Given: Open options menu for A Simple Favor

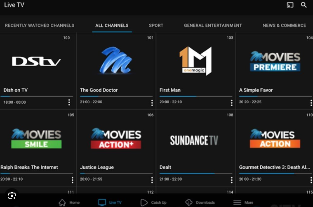Looking at the screenshot, I should (x=311, y=103).
